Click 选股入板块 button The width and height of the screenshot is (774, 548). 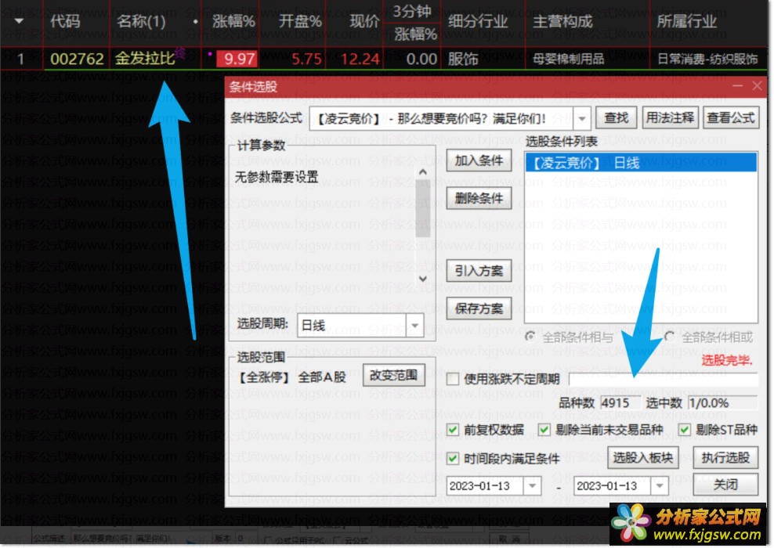click(642, 458)
